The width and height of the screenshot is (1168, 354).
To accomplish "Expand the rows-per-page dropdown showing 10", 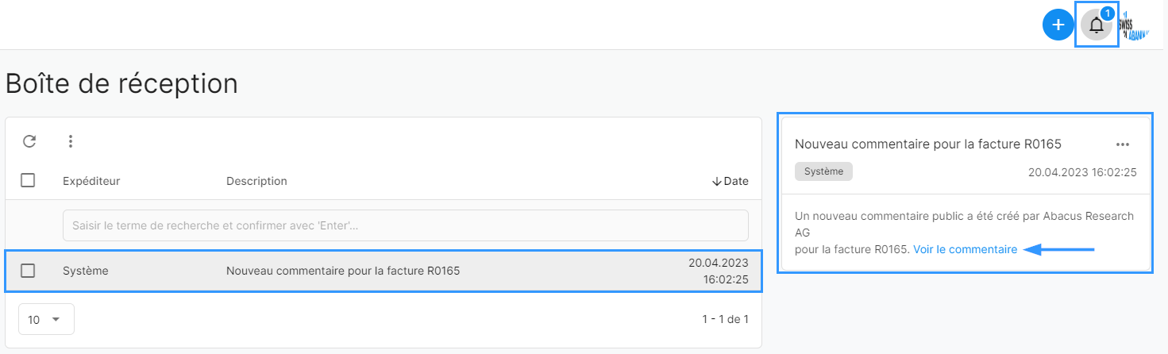I will tap(46, 319).
